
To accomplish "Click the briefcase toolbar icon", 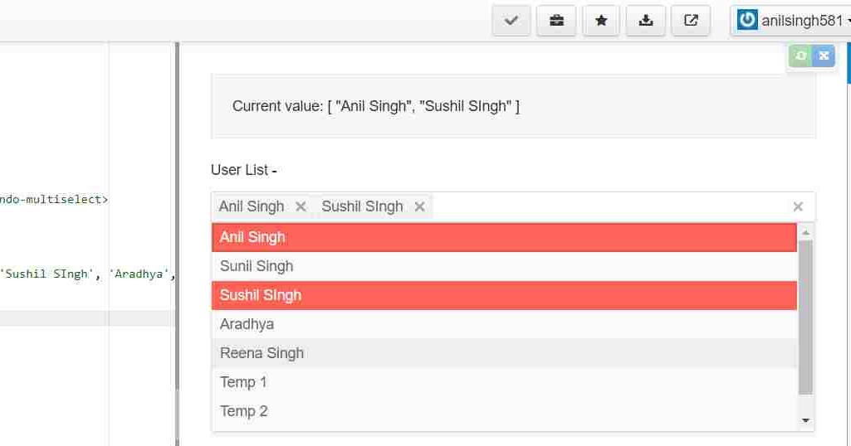I will pyautogui.click(x=556, y=21).
